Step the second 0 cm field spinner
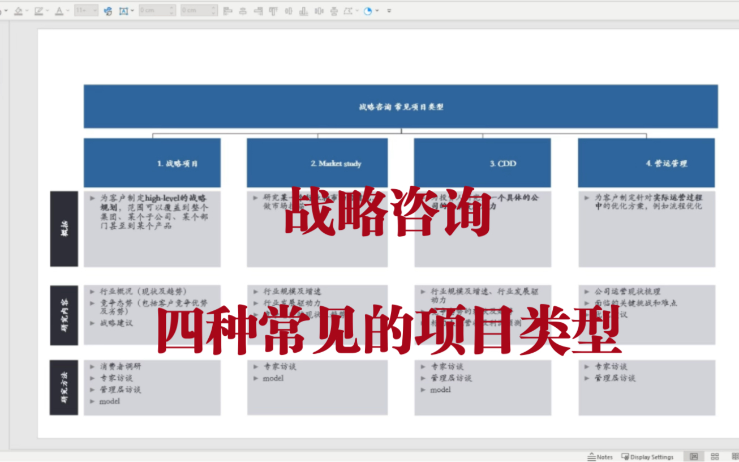The height and width of the screenshot is (462, 739). point(214,11)
